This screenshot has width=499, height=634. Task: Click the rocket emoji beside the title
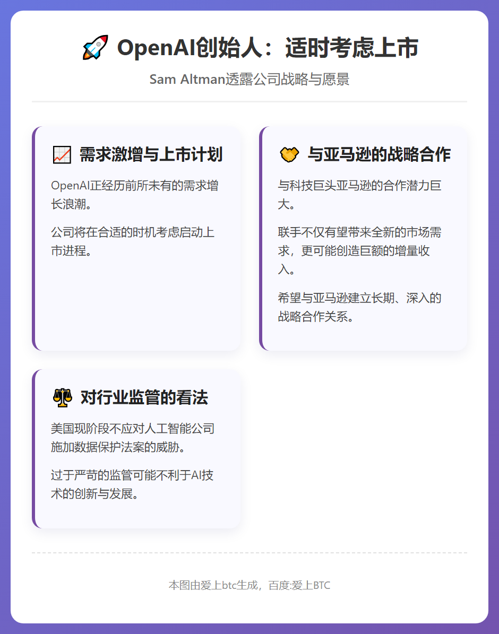[96, 47]
